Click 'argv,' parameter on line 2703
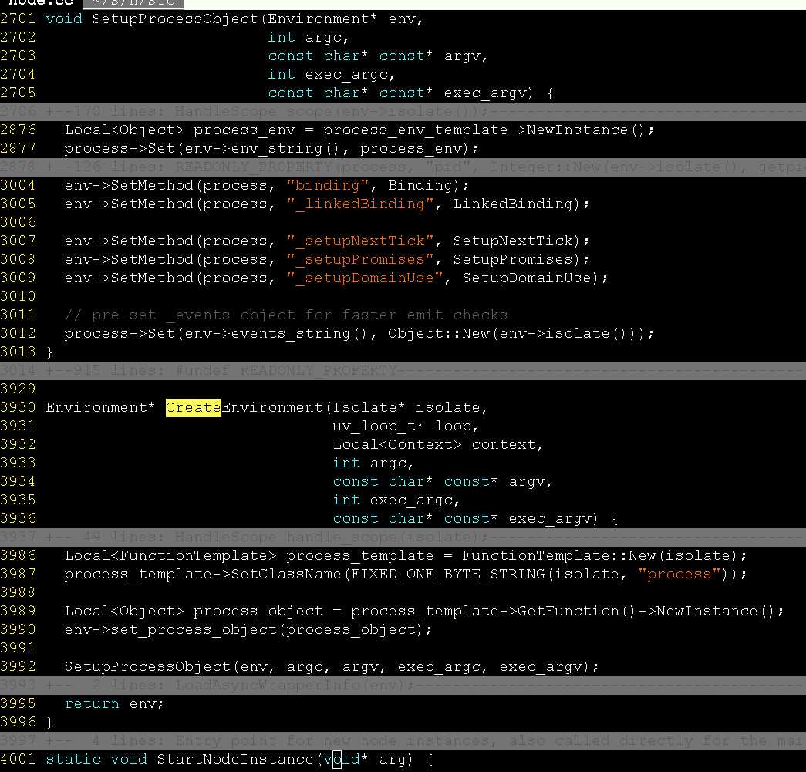 pos(466,56)
